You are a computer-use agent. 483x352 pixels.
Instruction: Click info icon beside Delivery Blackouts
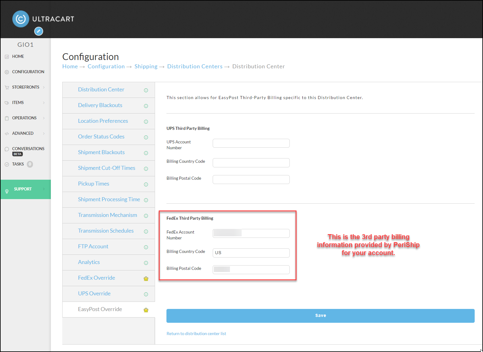(x=146, y=106)
